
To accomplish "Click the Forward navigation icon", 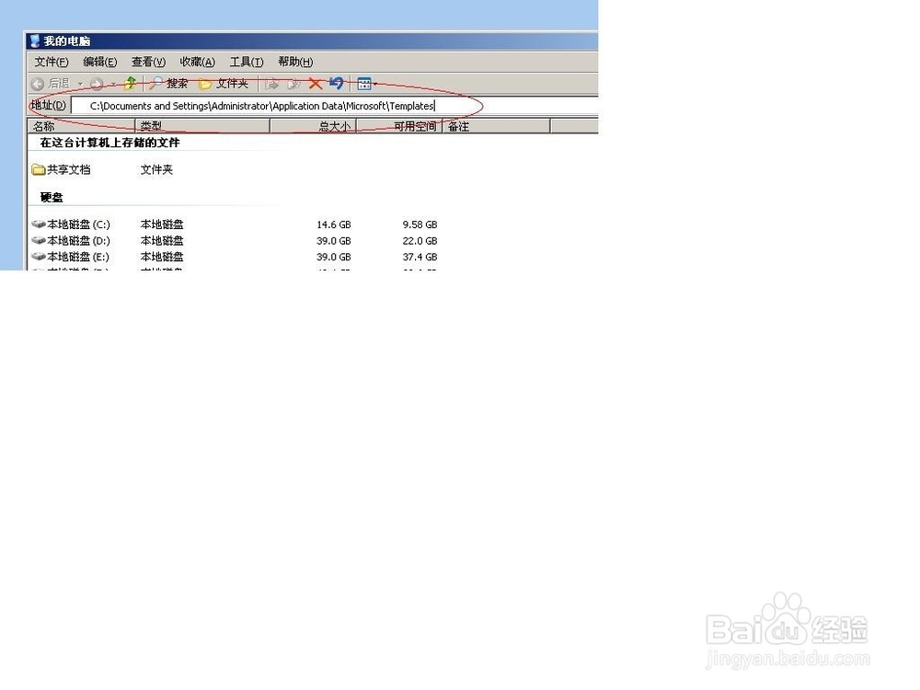I will coord(96,83).
